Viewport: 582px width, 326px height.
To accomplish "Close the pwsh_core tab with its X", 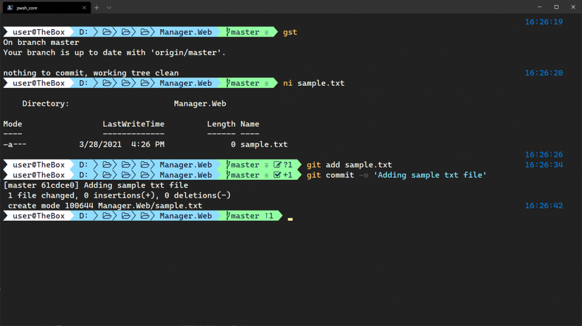I will (85, 8).
